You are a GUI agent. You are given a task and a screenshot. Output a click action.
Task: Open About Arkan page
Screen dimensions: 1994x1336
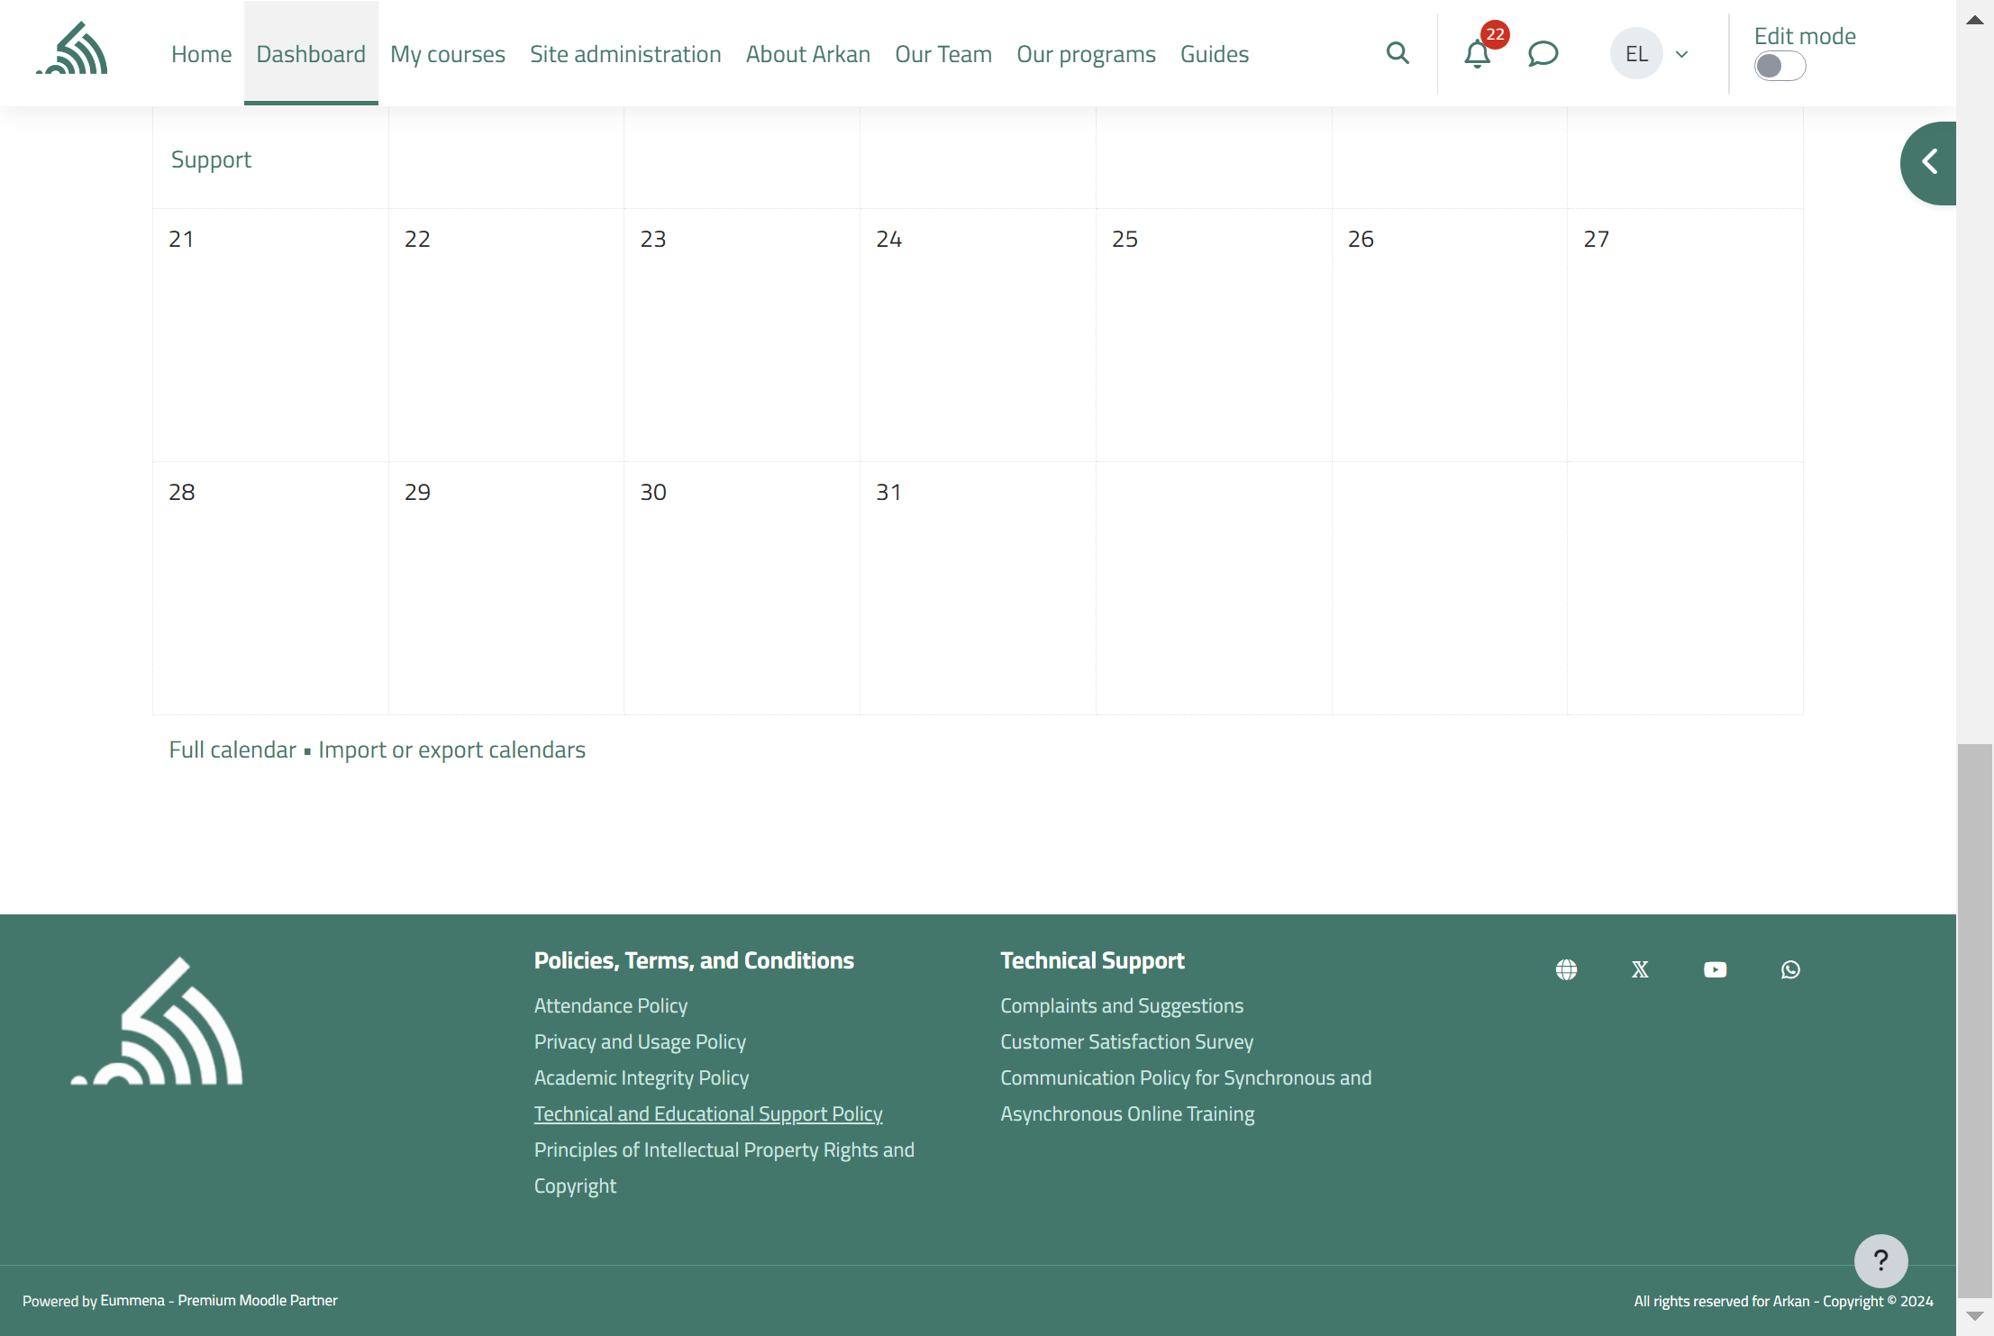coord(808,54)
